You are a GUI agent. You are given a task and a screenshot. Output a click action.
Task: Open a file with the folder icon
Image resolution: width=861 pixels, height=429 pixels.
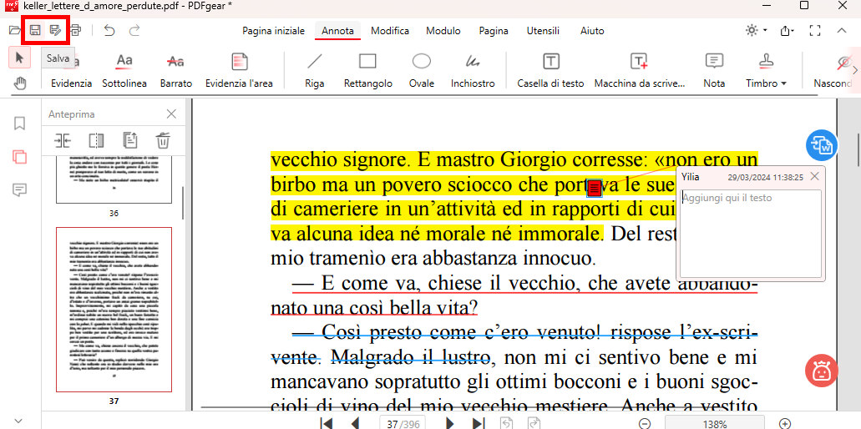[x=15, y=31]
